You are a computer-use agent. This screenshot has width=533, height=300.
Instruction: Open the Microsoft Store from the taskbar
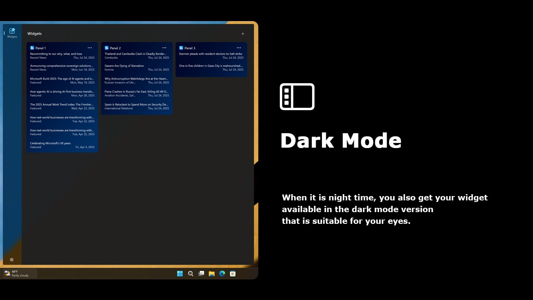233,273
